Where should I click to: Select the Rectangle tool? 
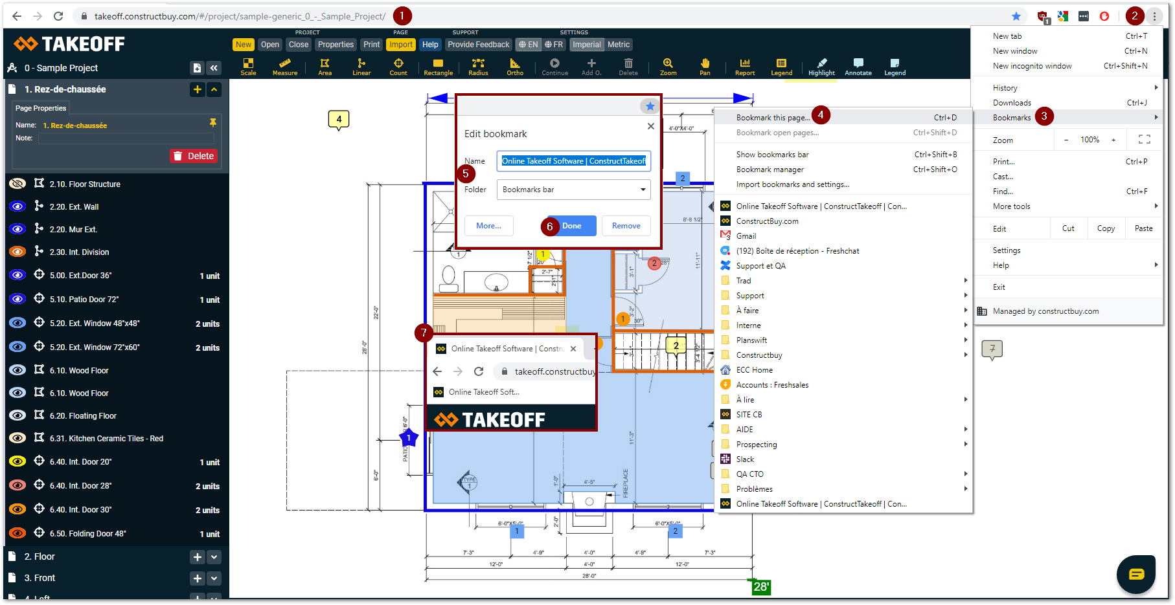(438, 66)
